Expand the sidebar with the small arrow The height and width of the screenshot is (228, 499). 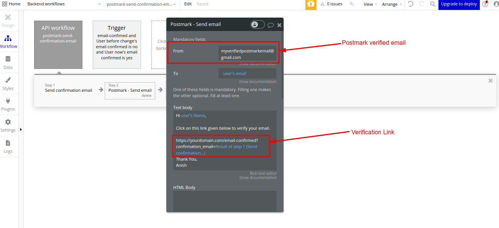(21, 129)
